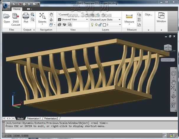The width and height of the screenshot is (179, 139).
Task: Toggle the layer 0 light bulb on/off
Action: (x=92, y=25)
